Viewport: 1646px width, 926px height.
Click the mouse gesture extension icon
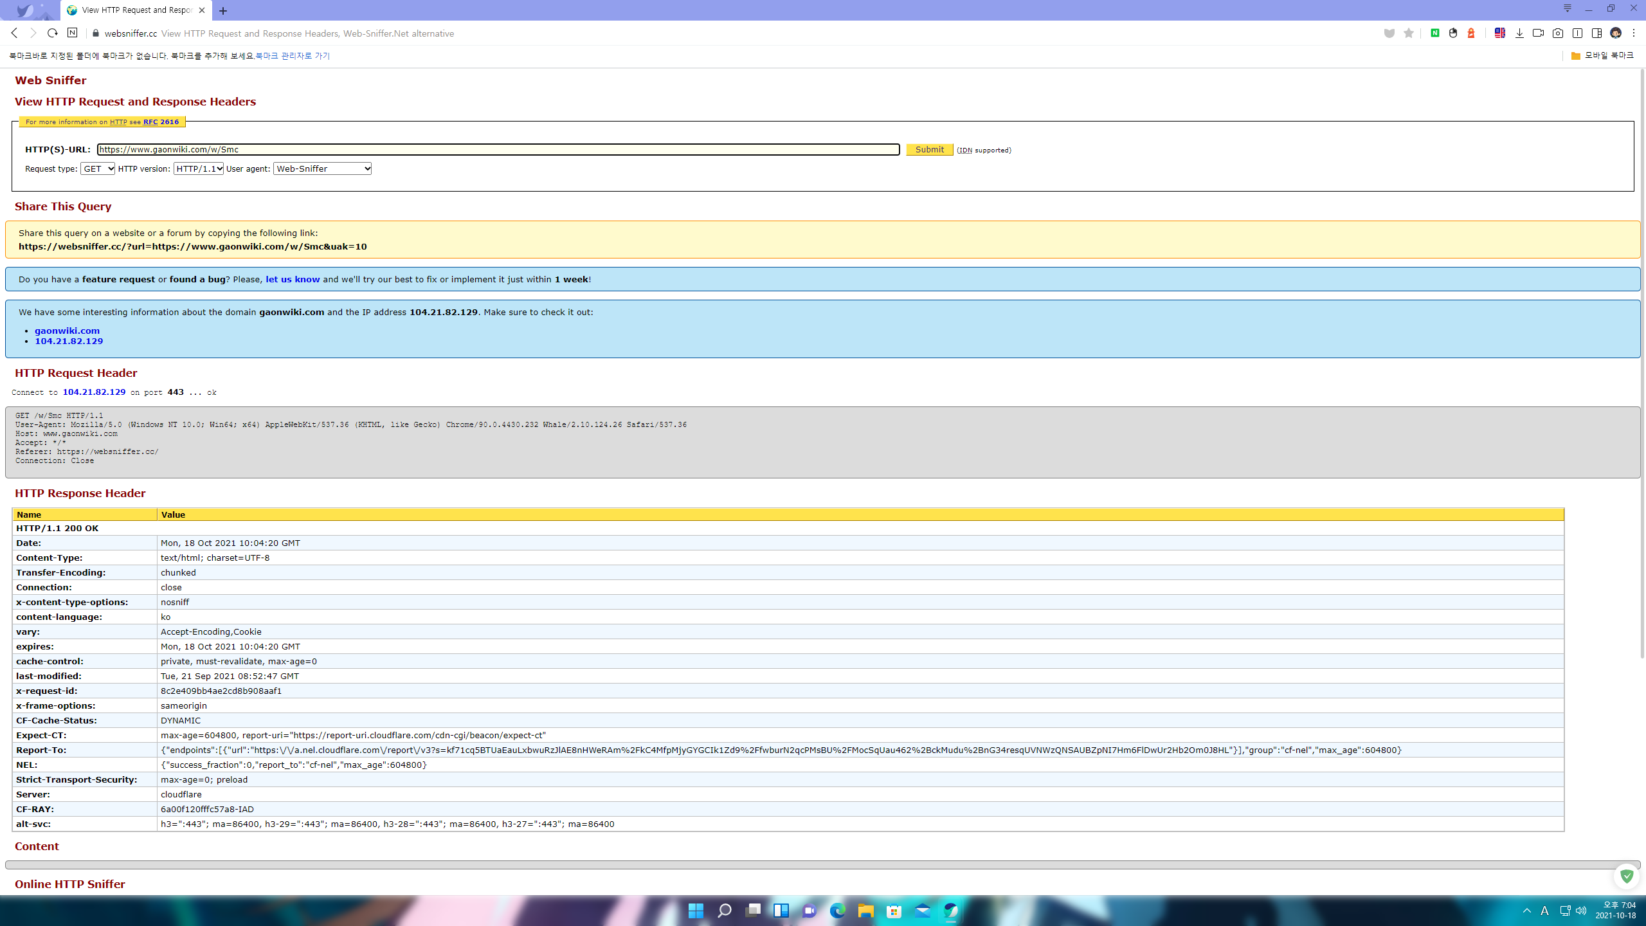[x=1453, y=33]
